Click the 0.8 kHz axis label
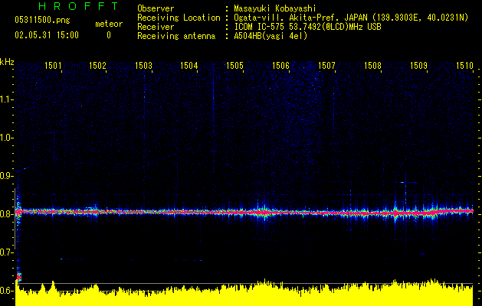 click(x=6, y=214)
